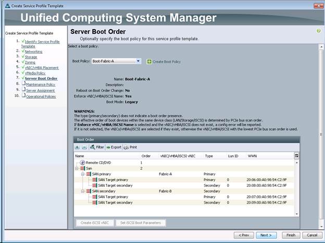325x243 pixels.
Task: Click the Operational Policies step page icon
Action: point(23,96)
